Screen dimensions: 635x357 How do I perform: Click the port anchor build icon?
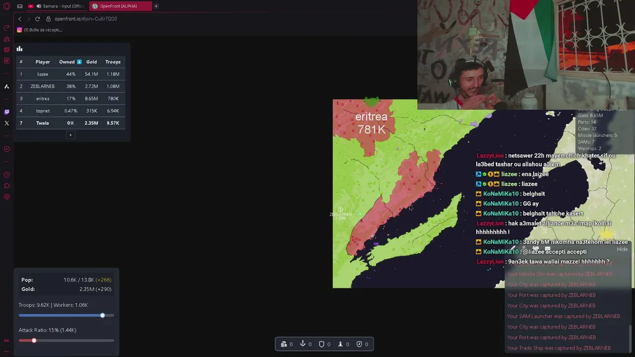[x=303, y=344]
